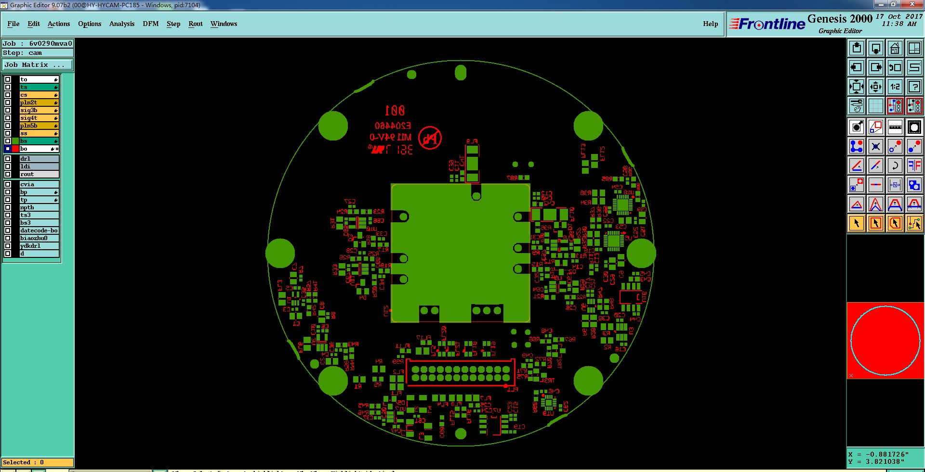Click the red overview thumbnail panel
925x472 pixels.
(x=885, y=341)
